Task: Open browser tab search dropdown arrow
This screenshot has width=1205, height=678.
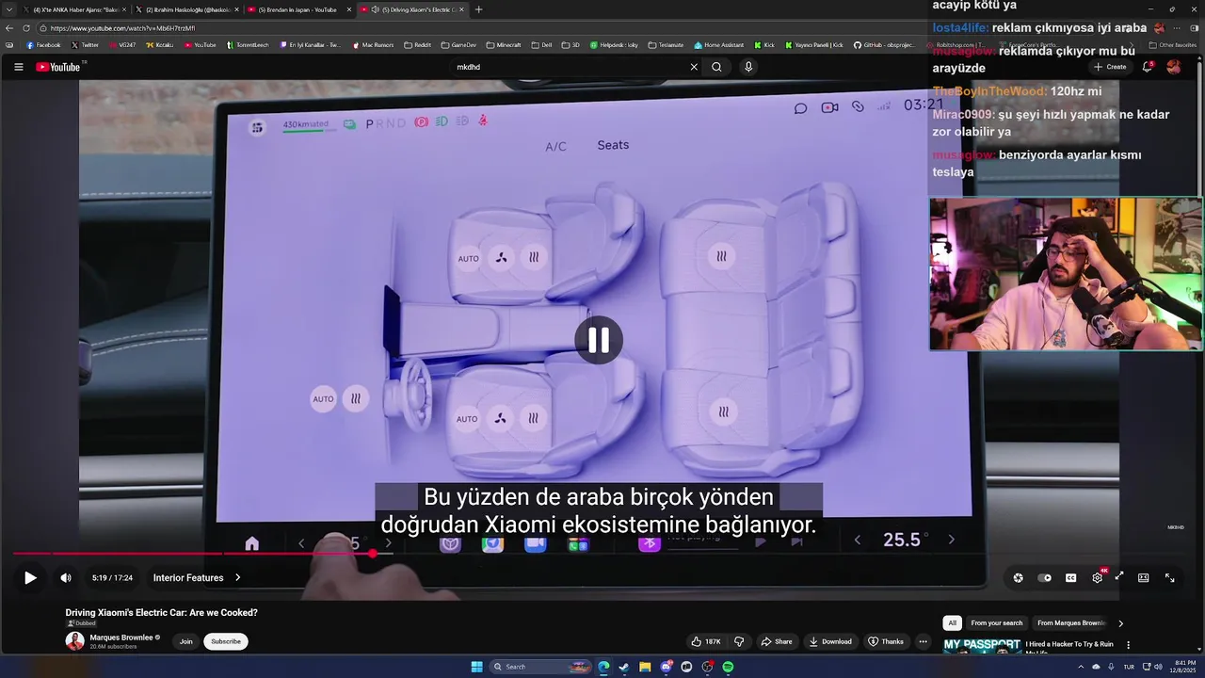Action: point(9,9)
